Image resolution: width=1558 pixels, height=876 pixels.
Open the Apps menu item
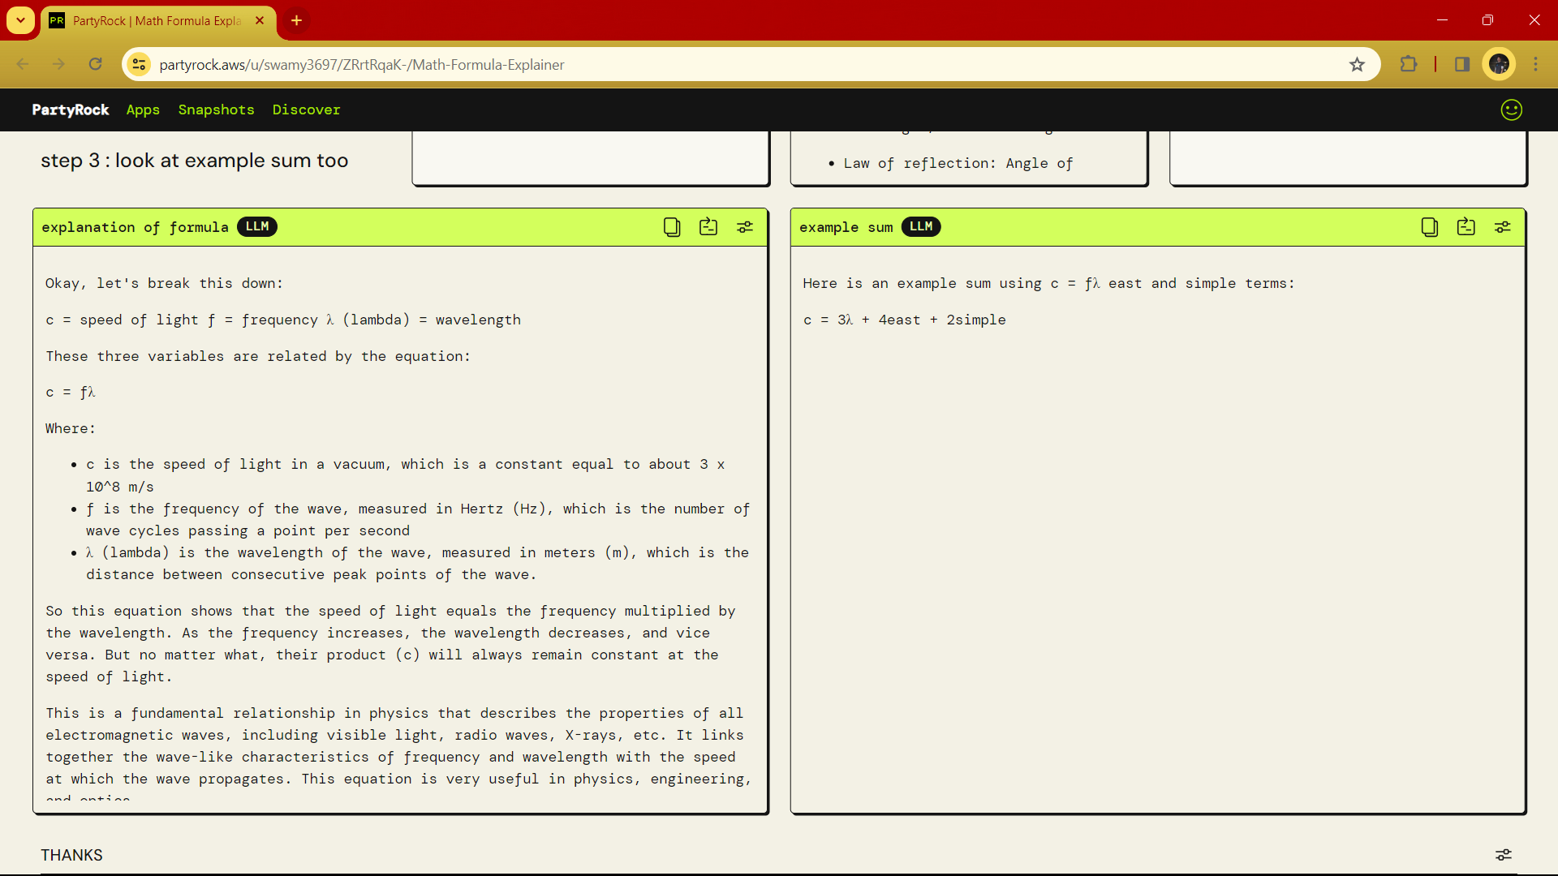pos(143,109)
